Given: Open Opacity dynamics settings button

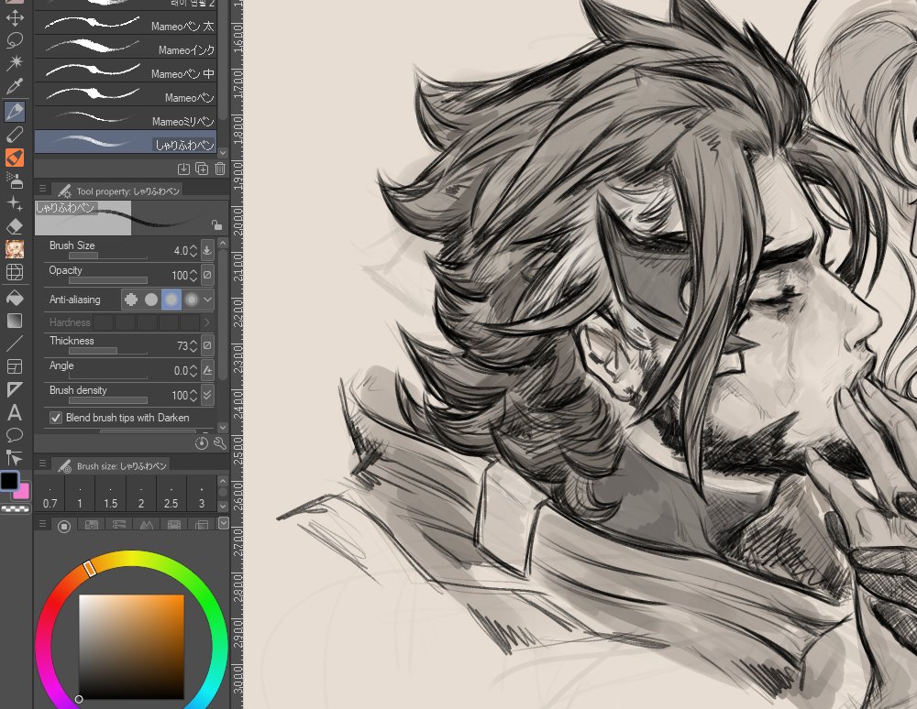Looking at the screenshot, I should pos(207,275).
